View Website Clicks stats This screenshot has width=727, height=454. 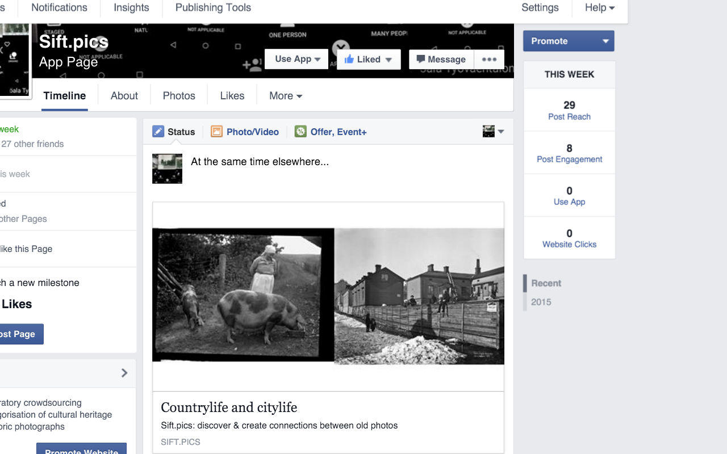[569, 238]
